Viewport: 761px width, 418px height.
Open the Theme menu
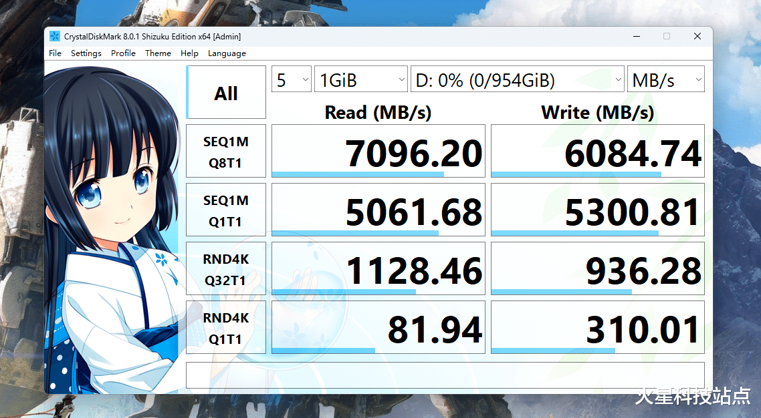pyautogui.click(x=158, y=53)
